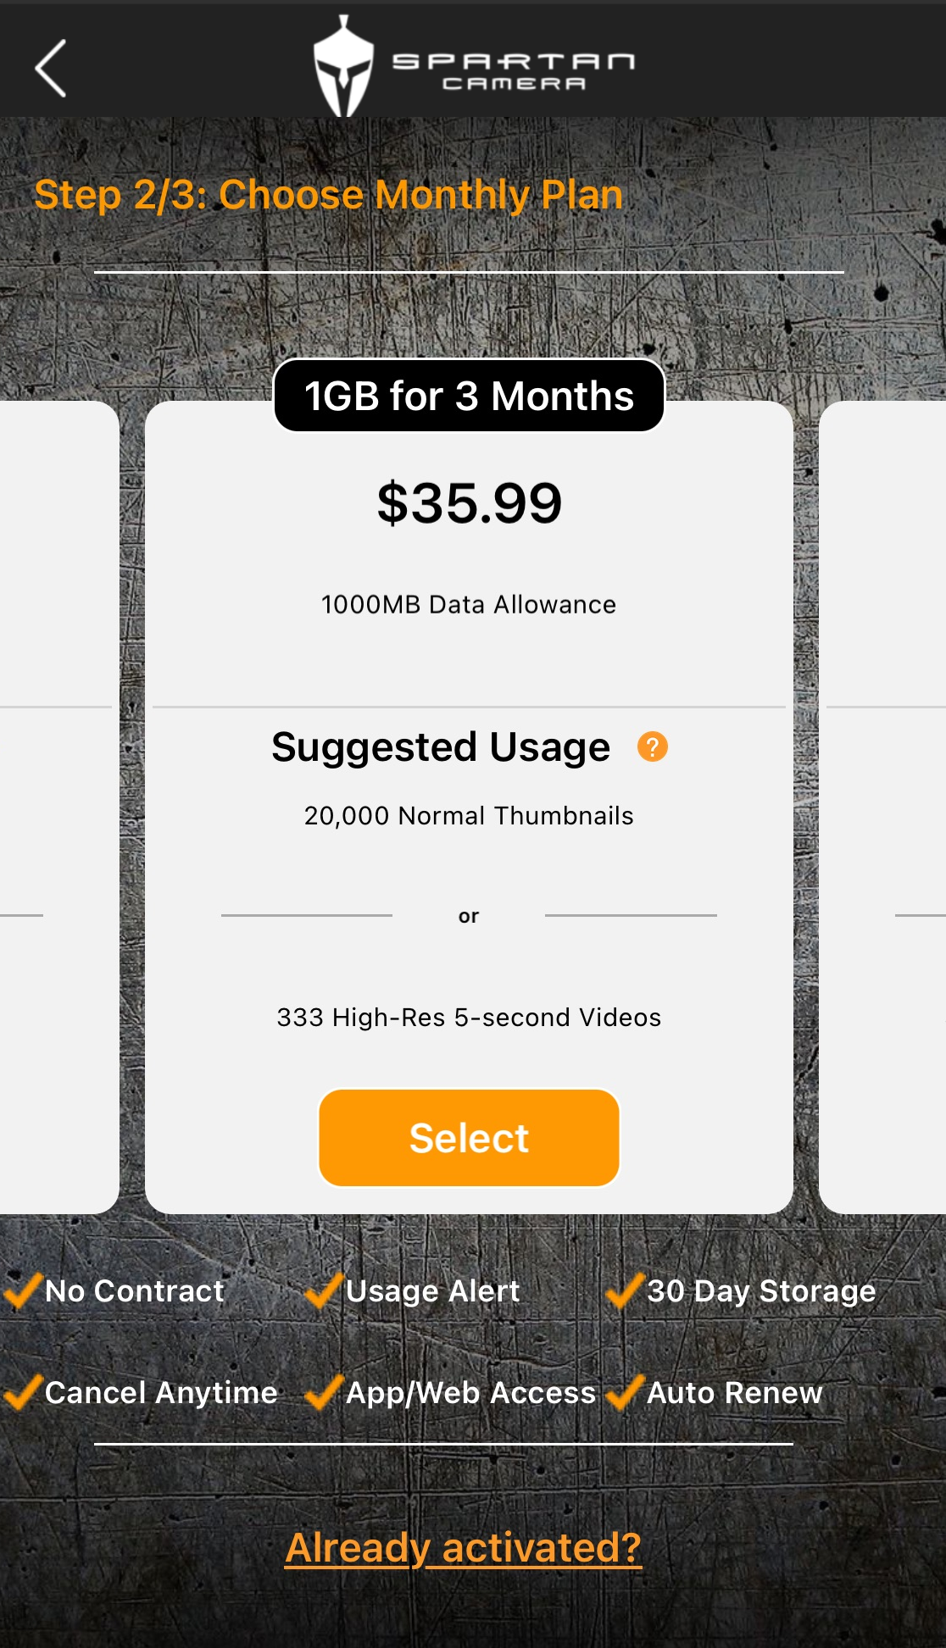This screenshot has width=946, height=1648.
Task: Tap 20,000 Normal Thumbnails text
Action: pos(469,816)
